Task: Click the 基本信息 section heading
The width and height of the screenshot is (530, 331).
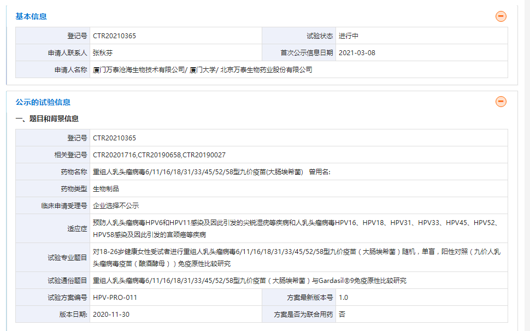Action: (31, 16)
